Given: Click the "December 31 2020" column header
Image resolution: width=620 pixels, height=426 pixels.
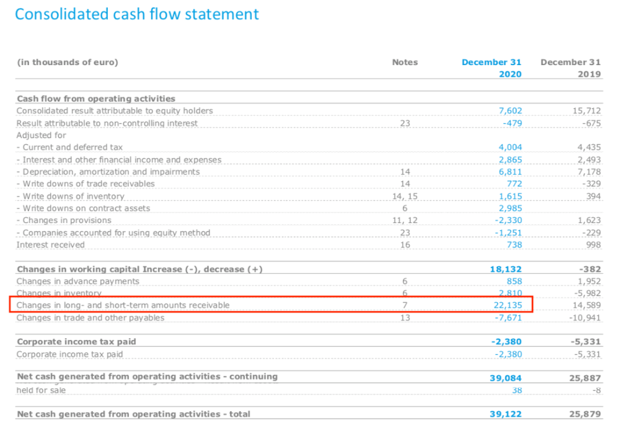Looking at the screenshot, I should (492, 67).
